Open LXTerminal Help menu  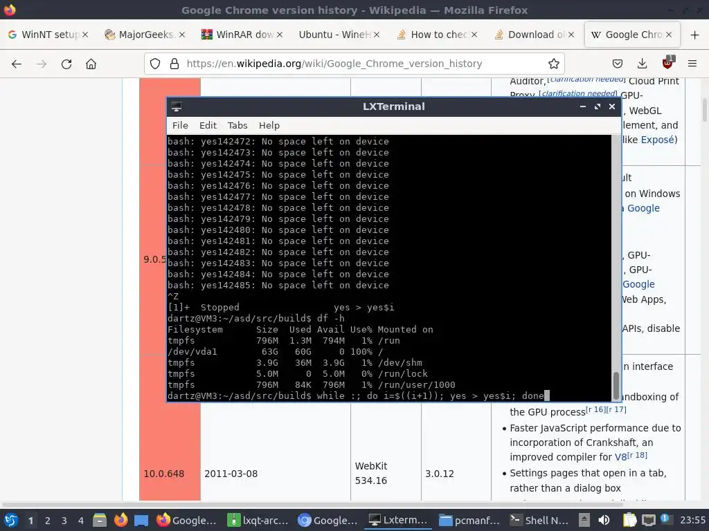269,126
